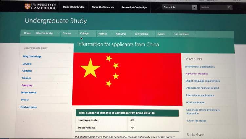
Task: Expand the International nav chevron
Action: (x=153, y=34)
